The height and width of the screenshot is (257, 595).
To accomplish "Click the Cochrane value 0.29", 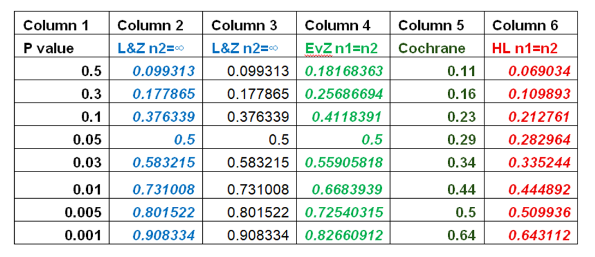I will [x=464, y=139].
